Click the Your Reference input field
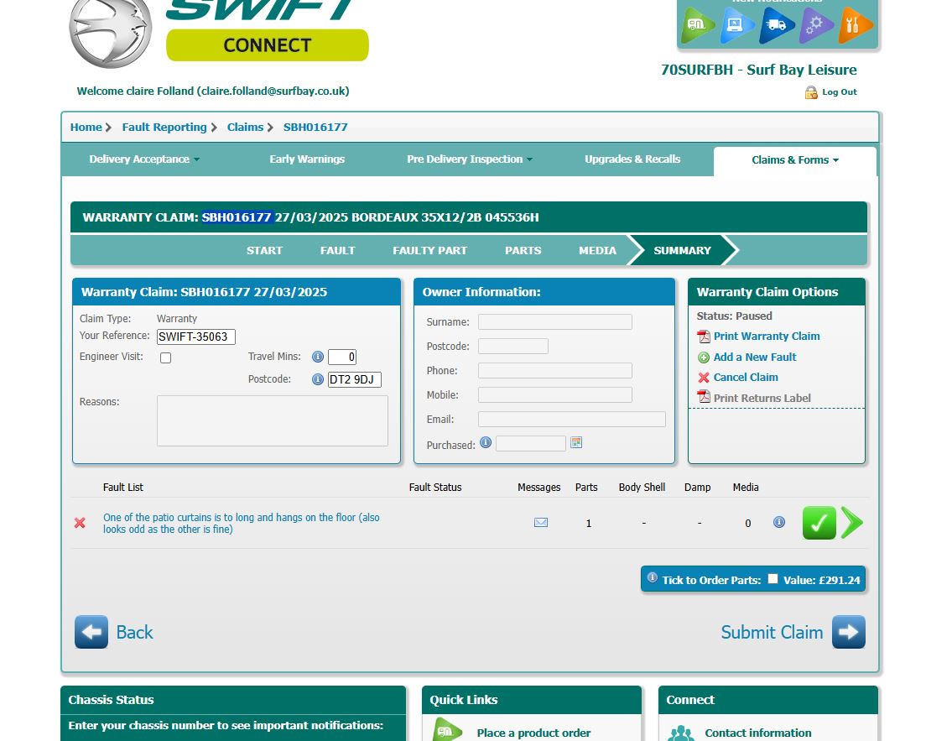 pos(196,337)
